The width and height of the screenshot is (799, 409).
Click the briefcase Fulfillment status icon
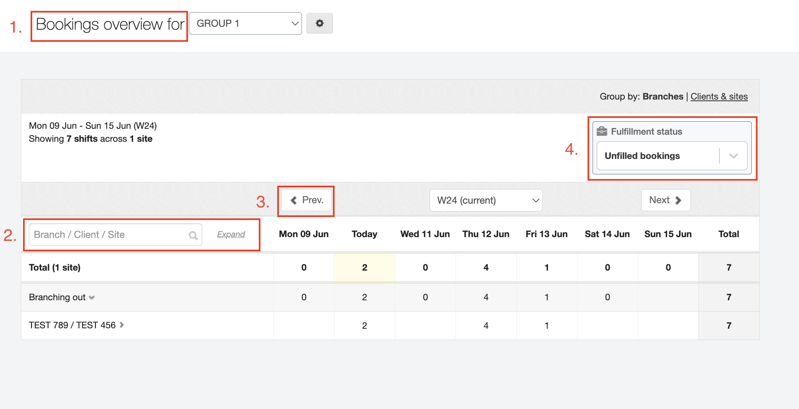602,131
